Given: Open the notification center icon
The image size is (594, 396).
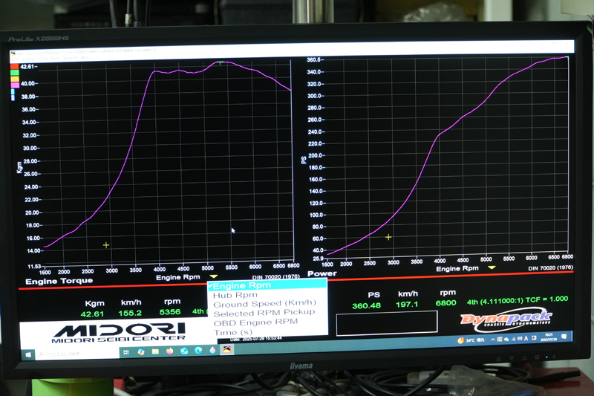Looking at the screenshot, I should [x=564, y=337].
